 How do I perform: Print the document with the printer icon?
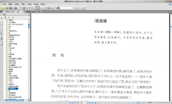coord(15,8)
